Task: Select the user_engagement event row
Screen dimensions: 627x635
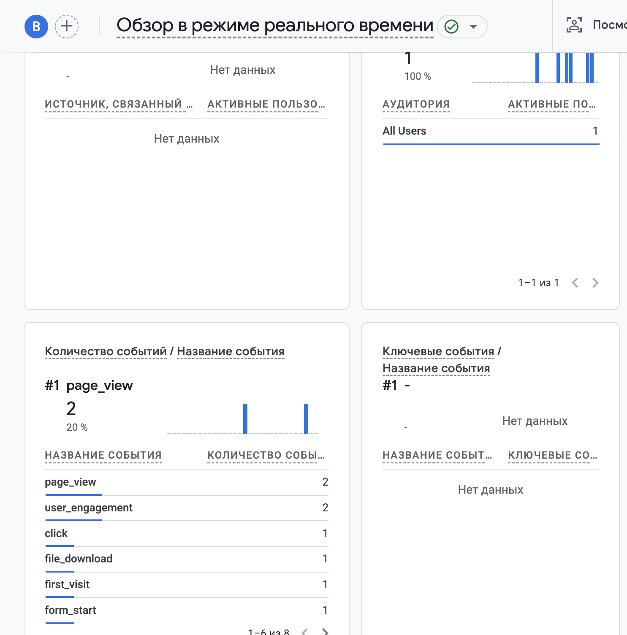Action: coord(187,508)
